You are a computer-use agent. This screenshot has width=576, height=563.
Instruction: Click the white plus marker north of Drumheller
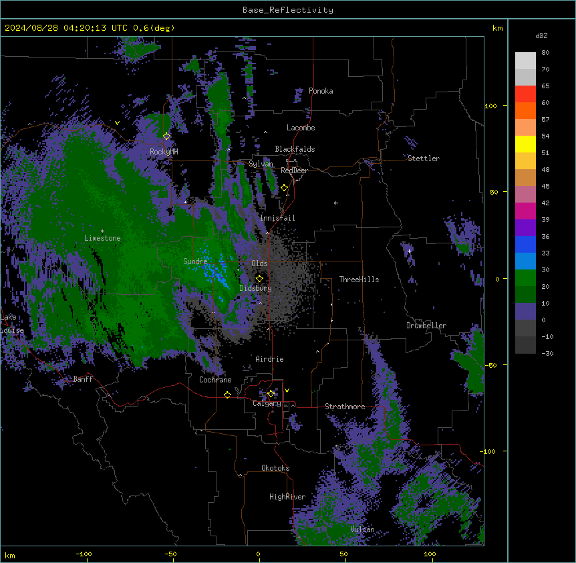[x=409, y=251]
